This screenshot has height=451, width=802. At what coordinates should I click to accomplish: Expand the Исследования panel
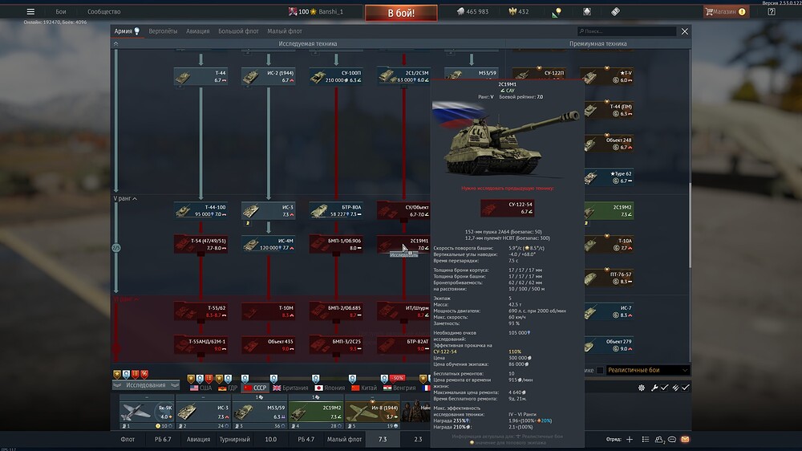click(x=144, y=385)
